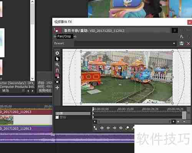Click the keyframe timeline zoom-in button
Screen dimensions: 192x153
pos(178,122)
